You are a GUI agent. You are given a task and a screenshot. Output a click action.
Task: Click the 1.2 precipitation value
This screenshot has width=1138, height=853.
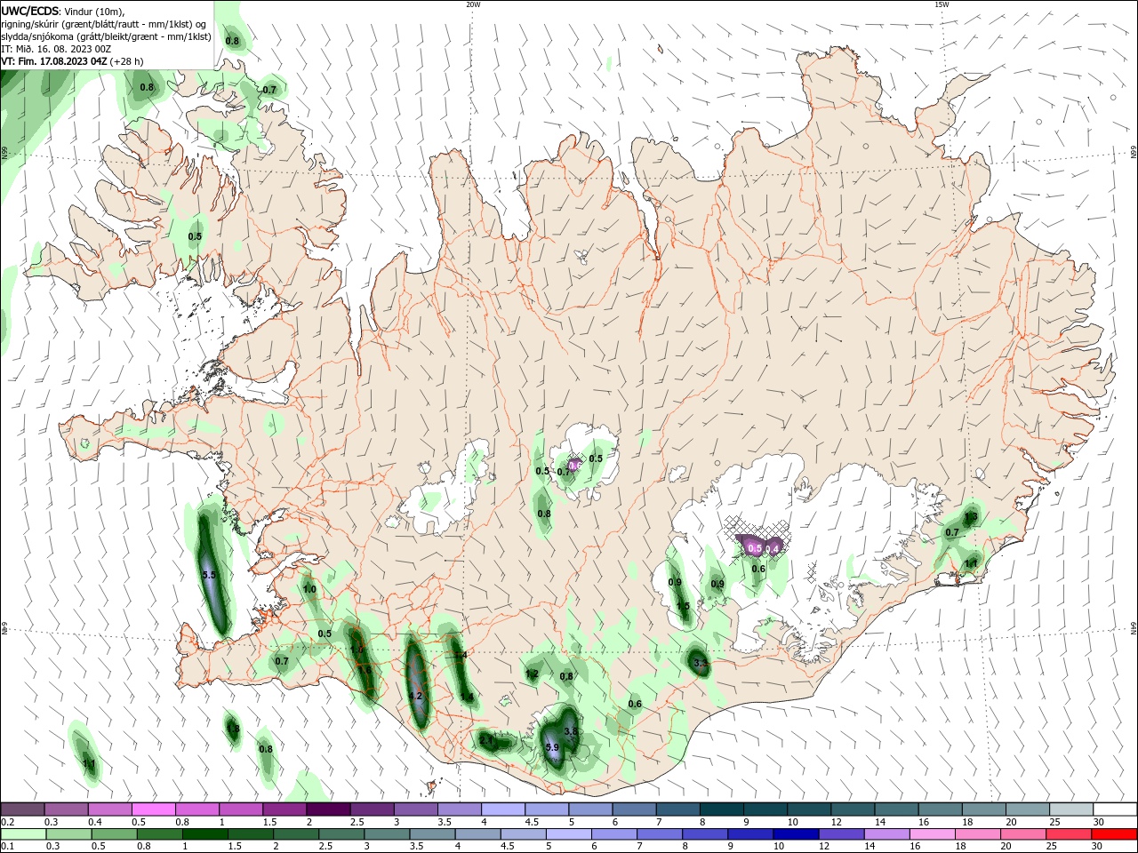pos(532,674)
